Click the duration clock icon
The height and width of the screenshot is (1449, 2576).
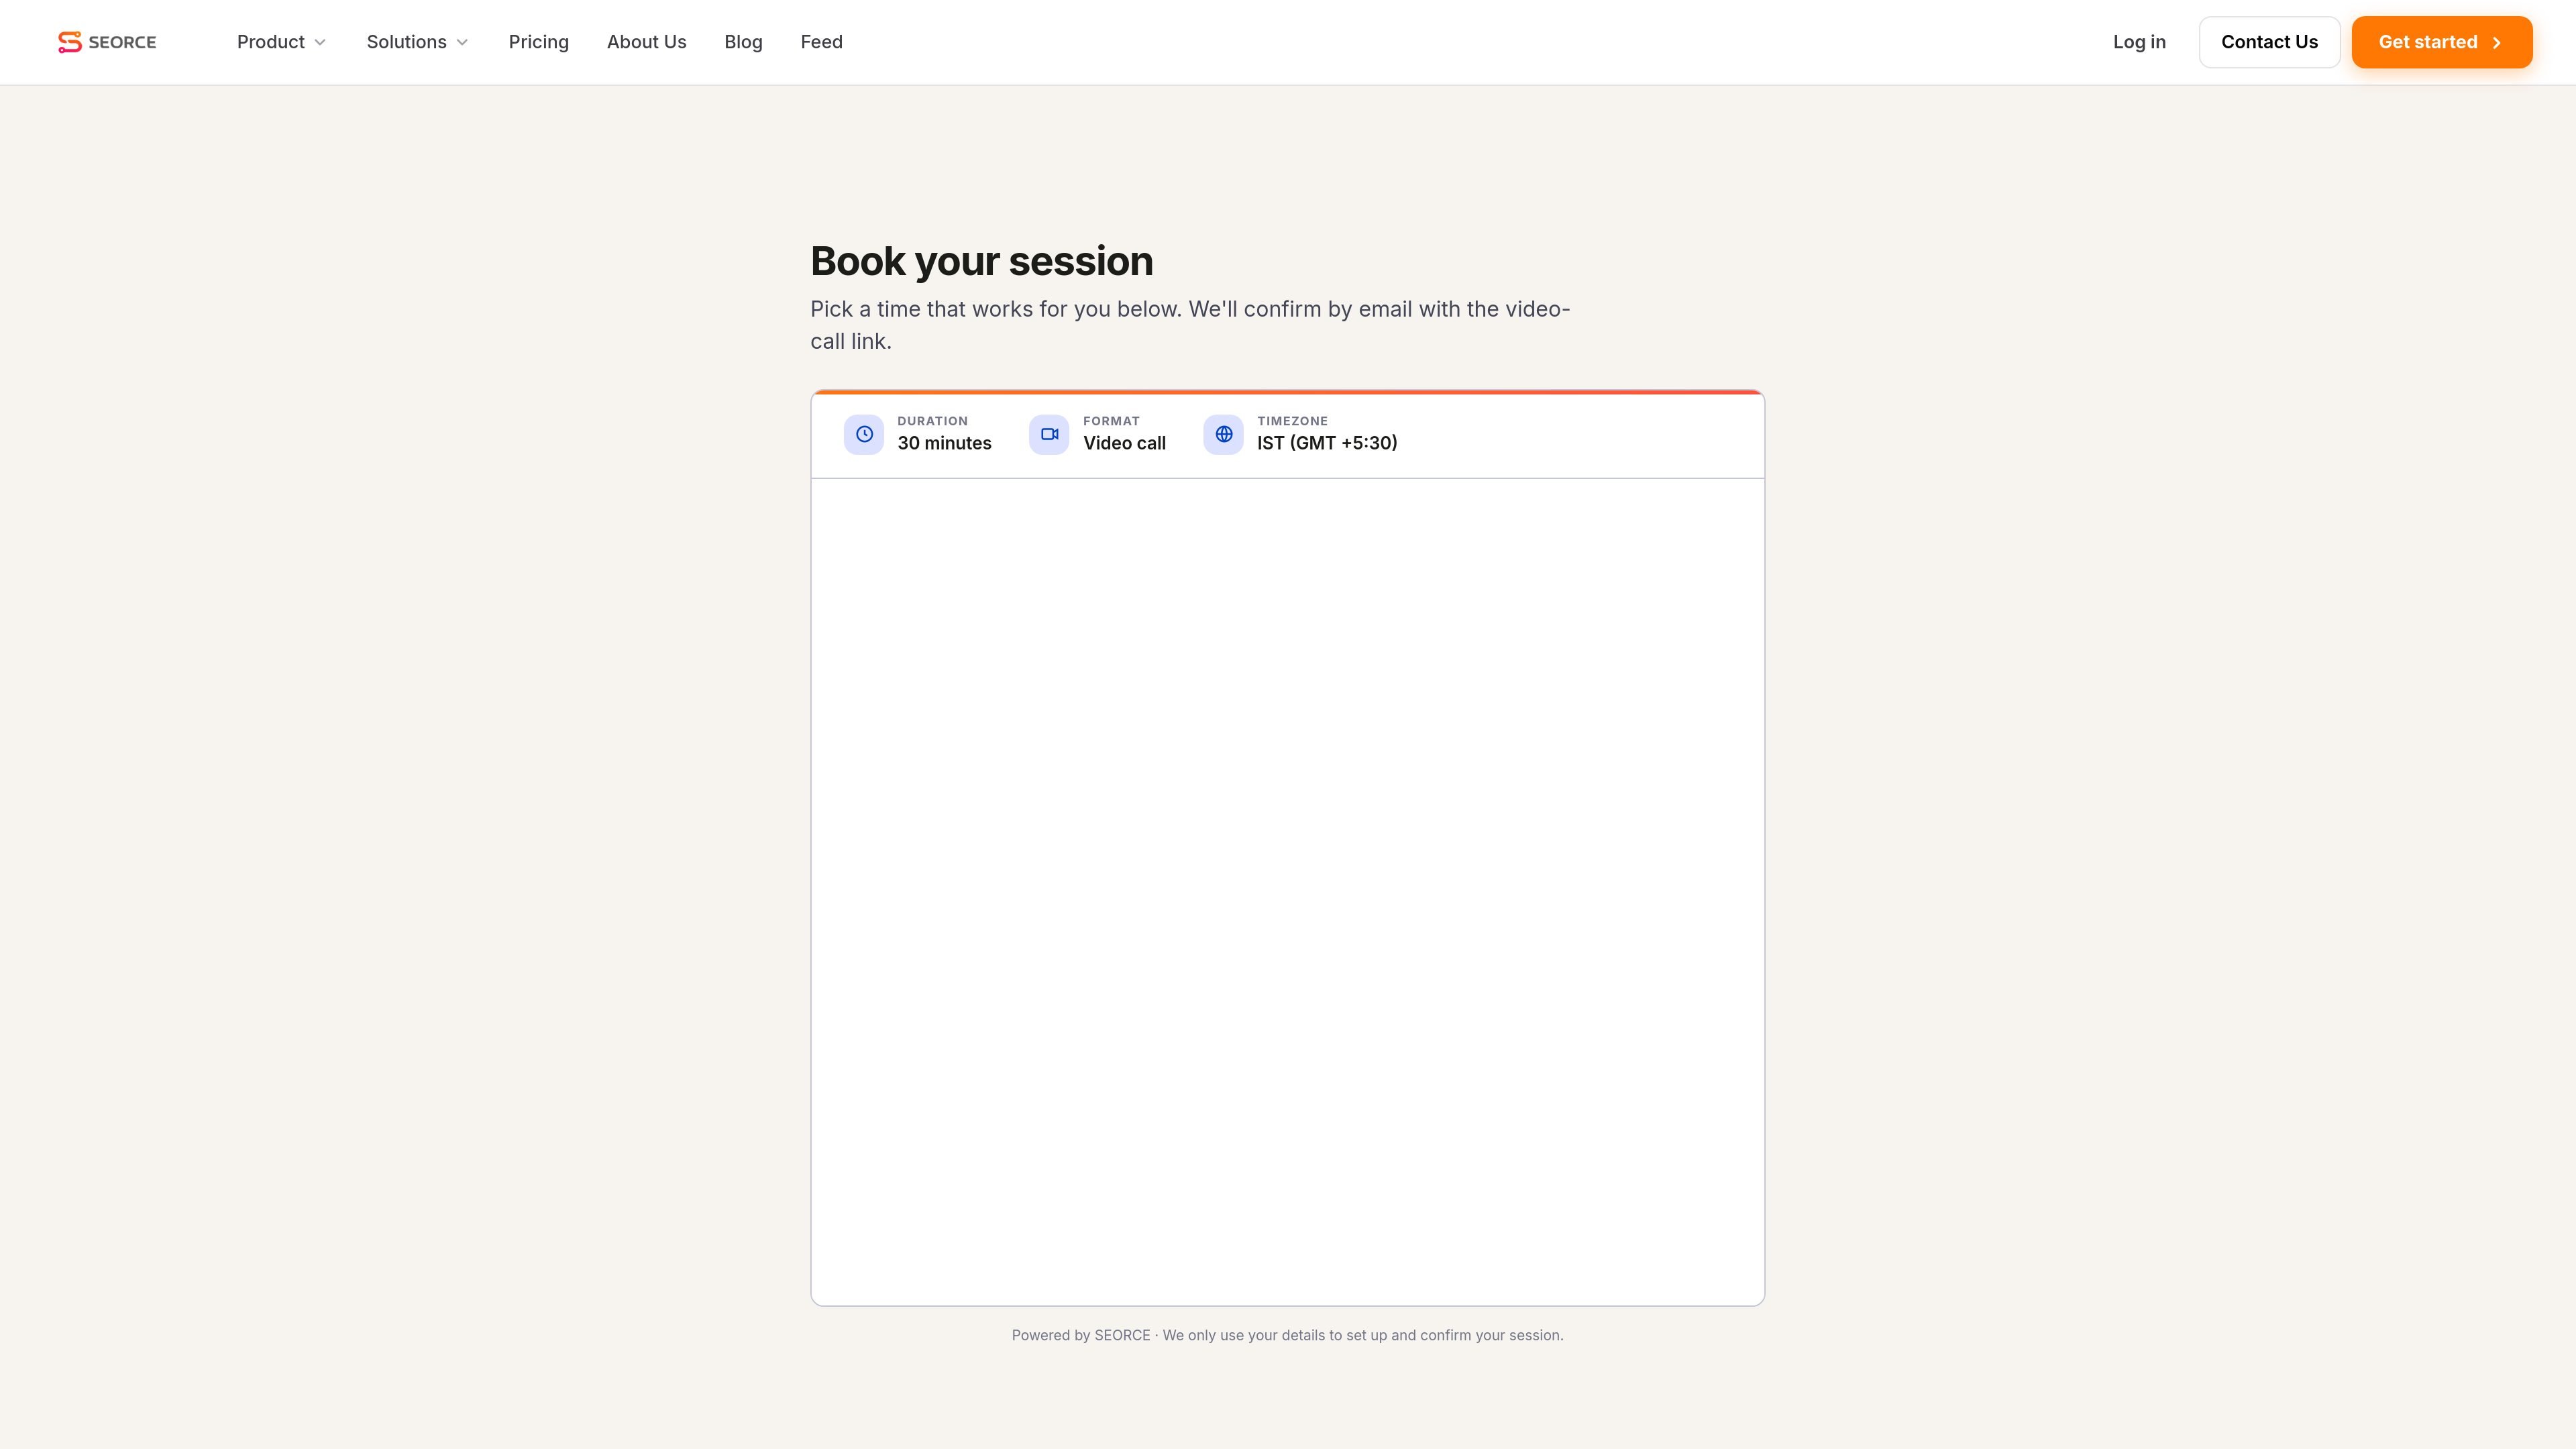864,434
